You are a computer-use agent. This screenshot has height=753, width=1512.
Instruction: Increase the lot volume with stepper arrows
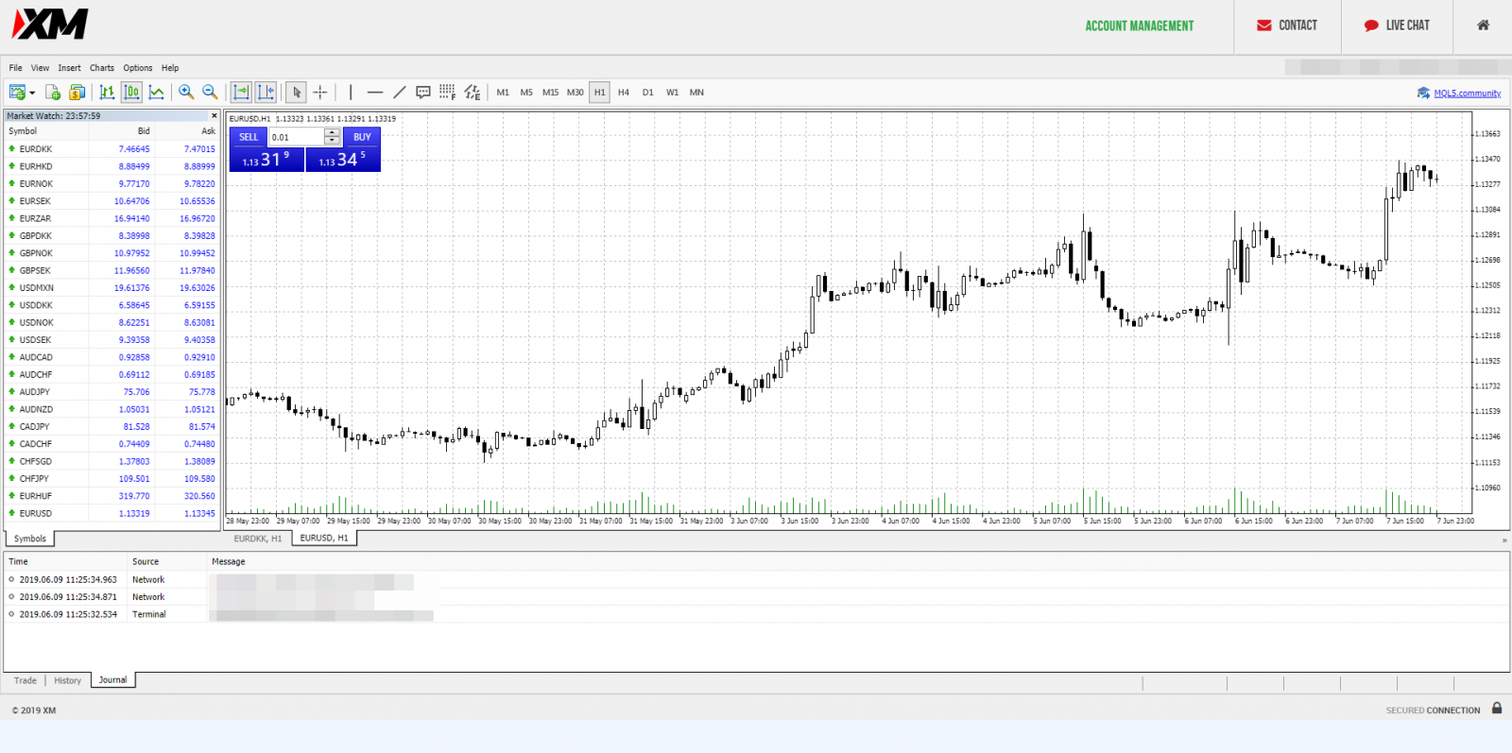click(x=332, y=133)
